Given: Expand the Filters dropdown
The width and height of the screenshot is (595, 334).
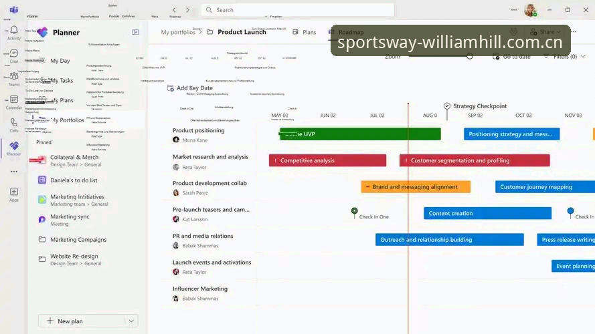Looking at the screenshot, I should [x=565, y=56].
